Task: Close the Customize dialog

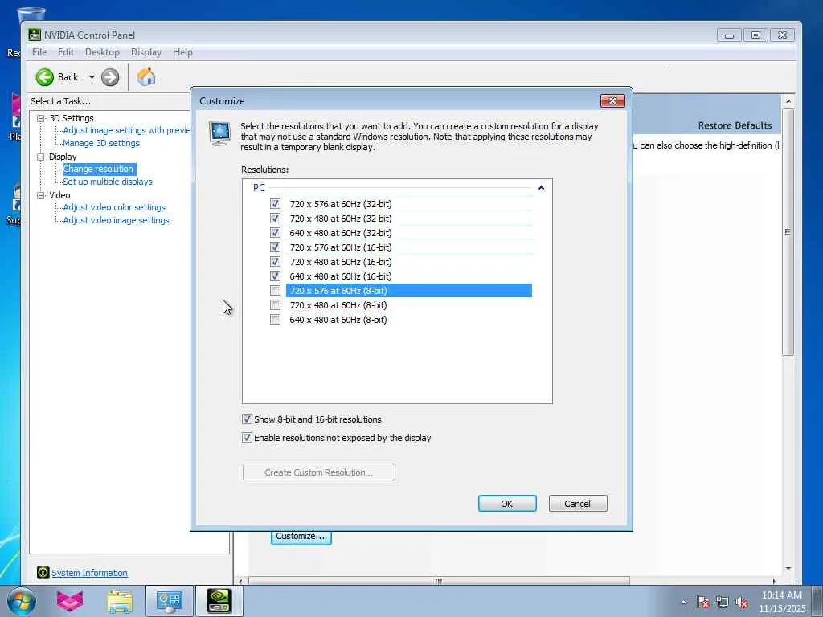Action: (x=612, y=100)
